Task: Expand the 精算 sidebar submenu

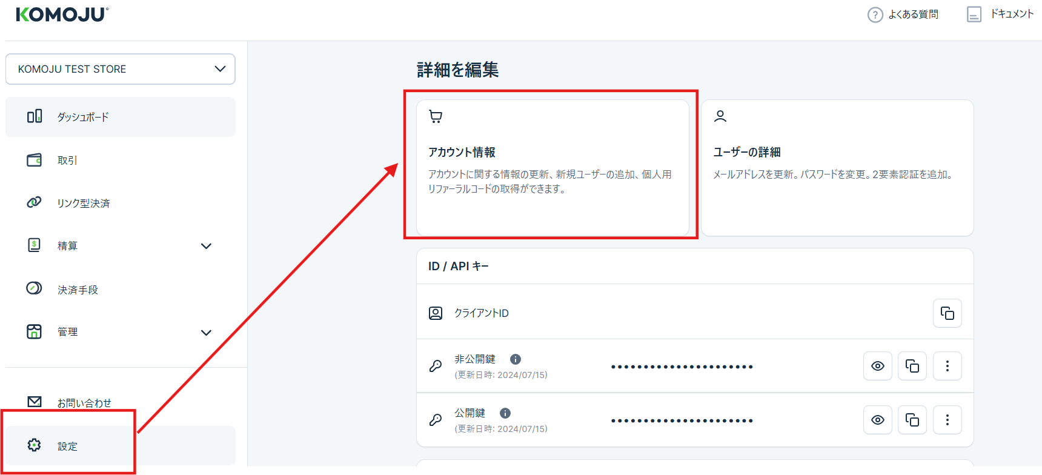Action: (x=206, y=246)
